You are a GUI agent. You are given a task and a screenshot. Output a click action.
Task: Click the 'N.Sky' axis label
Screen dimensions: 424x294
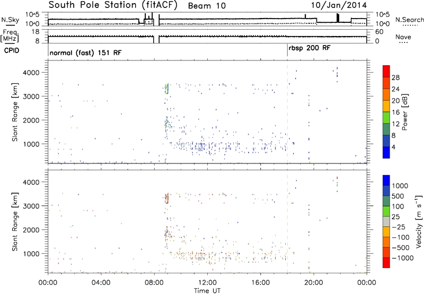pyautogui.click(x=10, y=20)
